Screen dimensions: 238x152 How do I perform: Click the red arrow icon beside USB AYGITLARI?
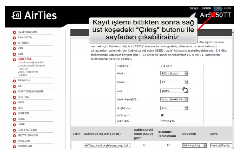pyautogui.click(x=14, y=130)
